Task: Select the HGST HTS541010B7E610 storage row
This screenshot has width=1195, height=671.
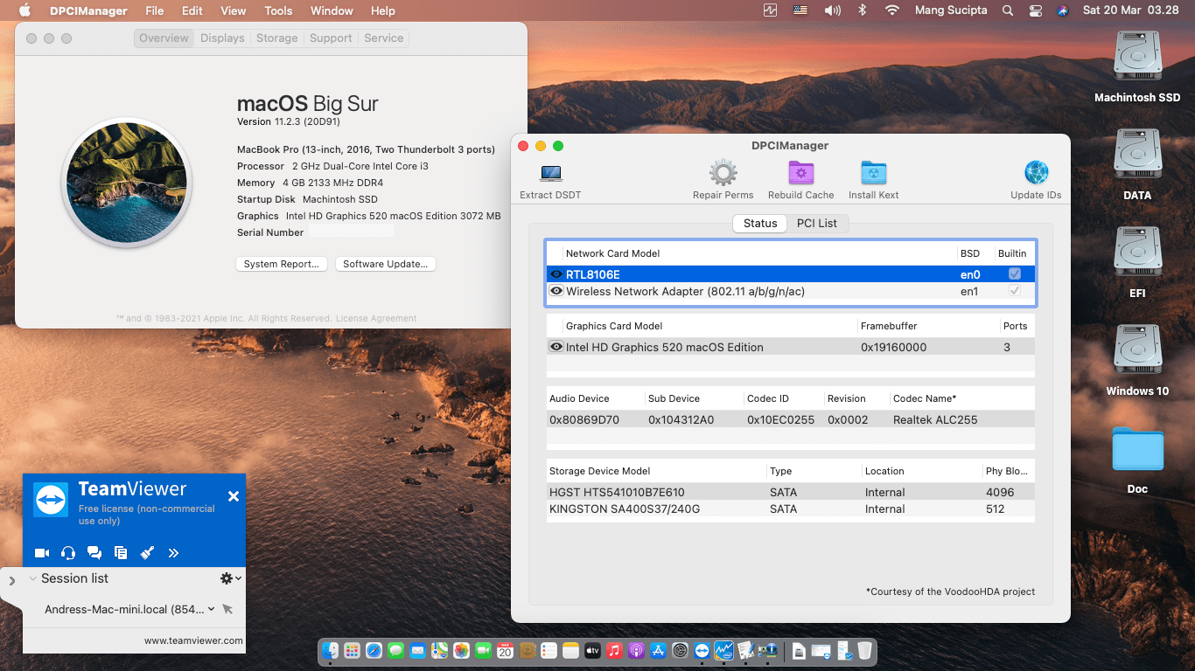Action: (x=791, y=492)
